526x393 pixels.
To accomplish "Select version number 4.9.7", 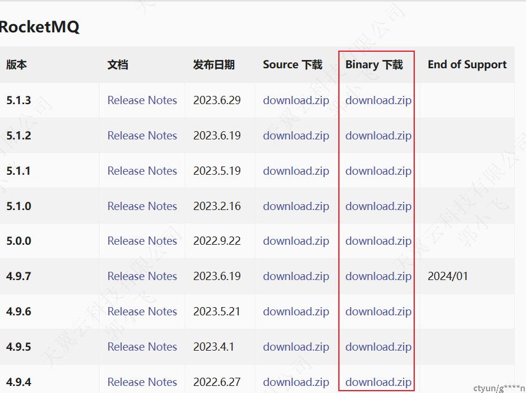I will click(19, 276).
